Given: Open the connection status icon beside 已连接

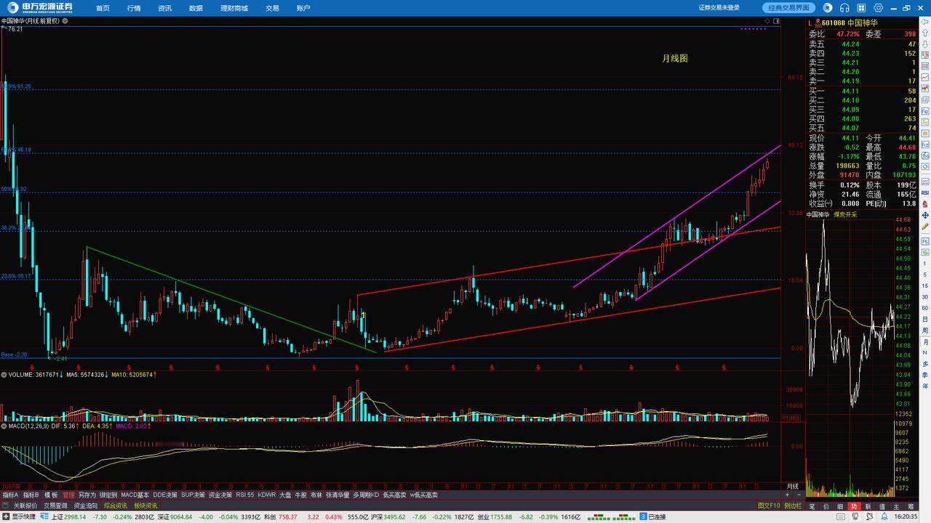Looking at the screenshot, I should 643,516.
